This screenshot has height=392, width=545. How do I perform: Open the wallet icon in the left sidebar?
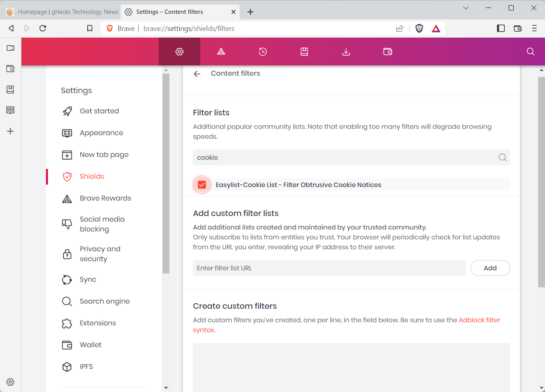point(10,69)
